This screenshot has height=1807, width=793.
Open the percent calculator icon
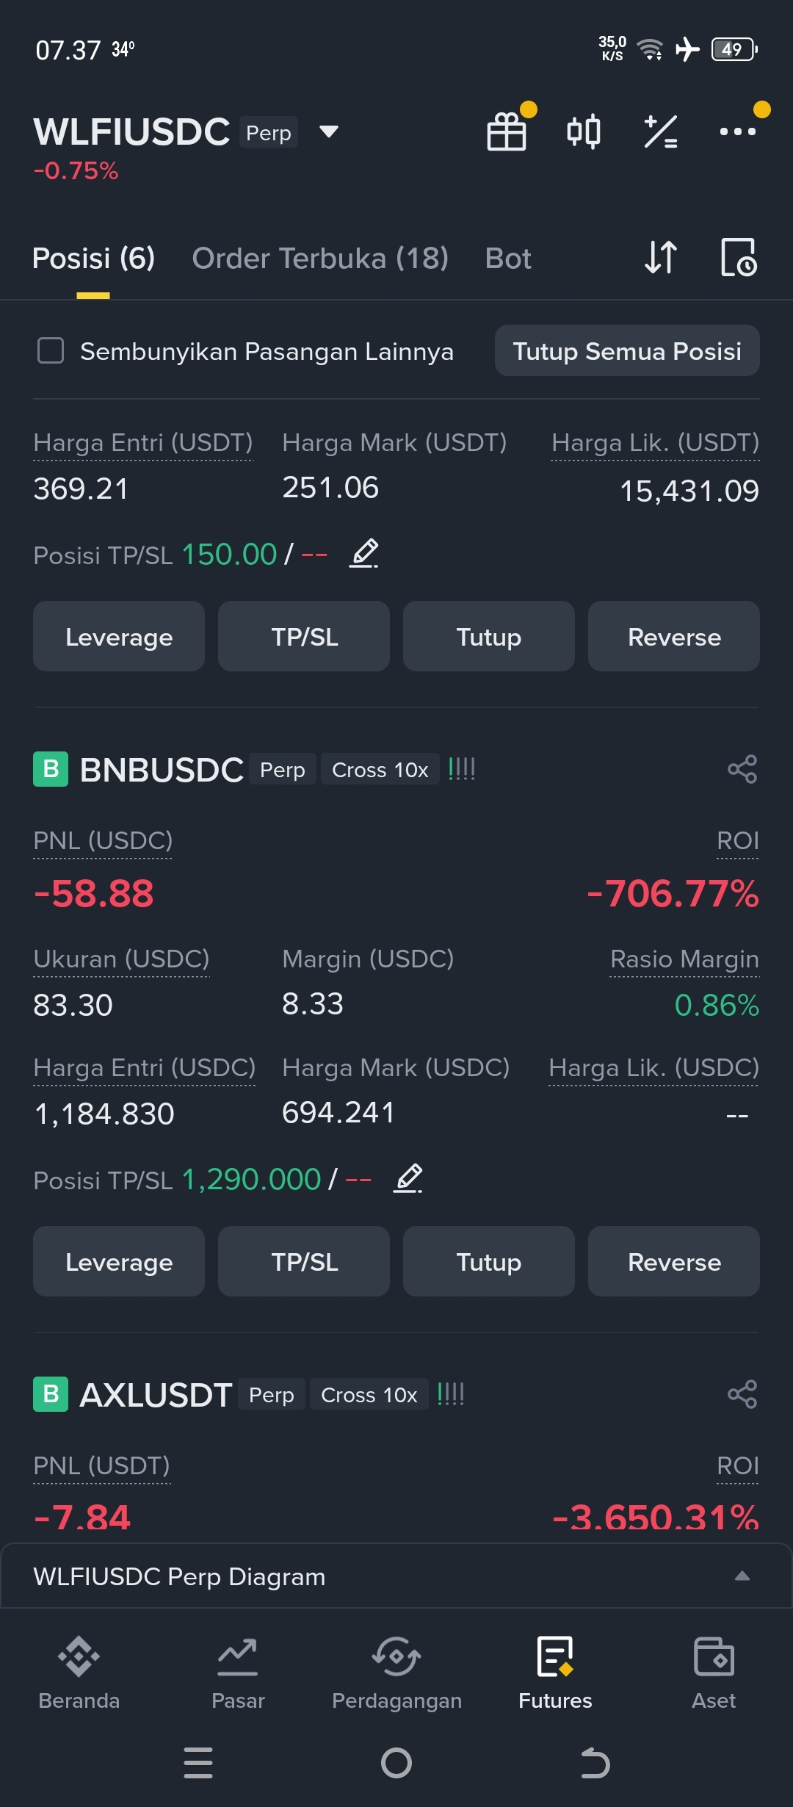[661, 131]
